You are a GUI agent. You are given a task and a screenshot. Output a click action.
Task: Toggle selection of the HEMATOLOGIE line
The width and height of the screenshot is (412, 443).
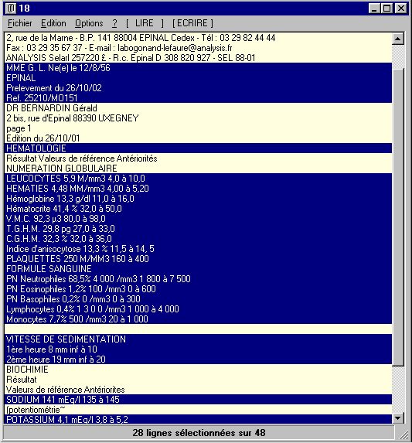[x=198, y=148]
